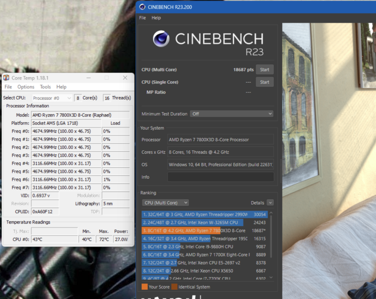Click the rendered room preview image
This screenshot has height=299, width=376.
click(329, 160)
